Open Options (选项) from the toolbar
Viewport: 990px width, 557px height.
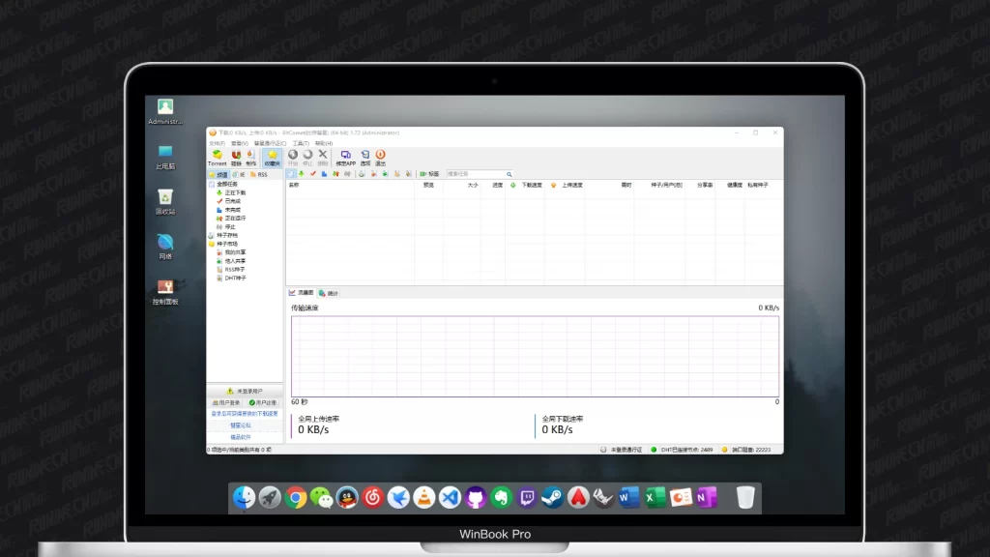(364, 157)
